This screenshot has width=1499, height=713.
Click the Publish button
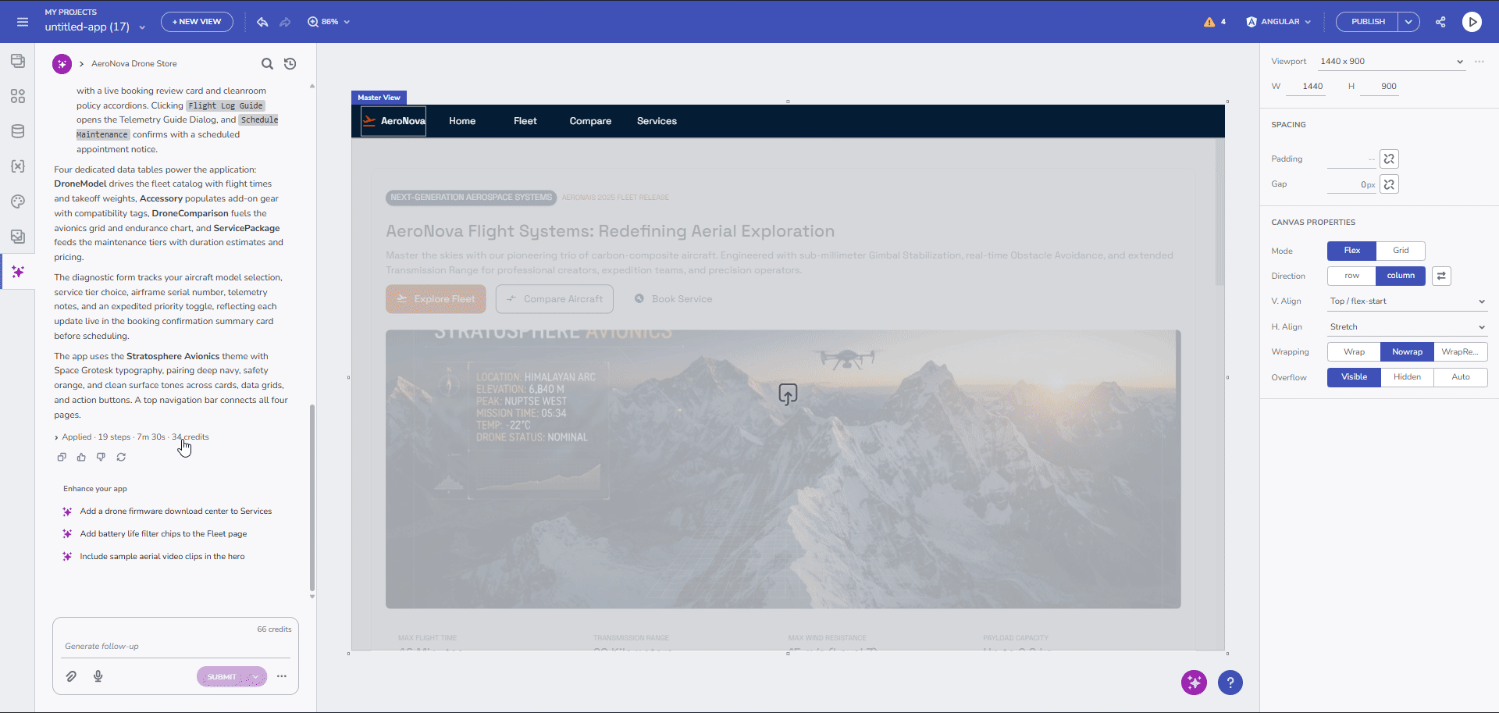click(1368, 22)
